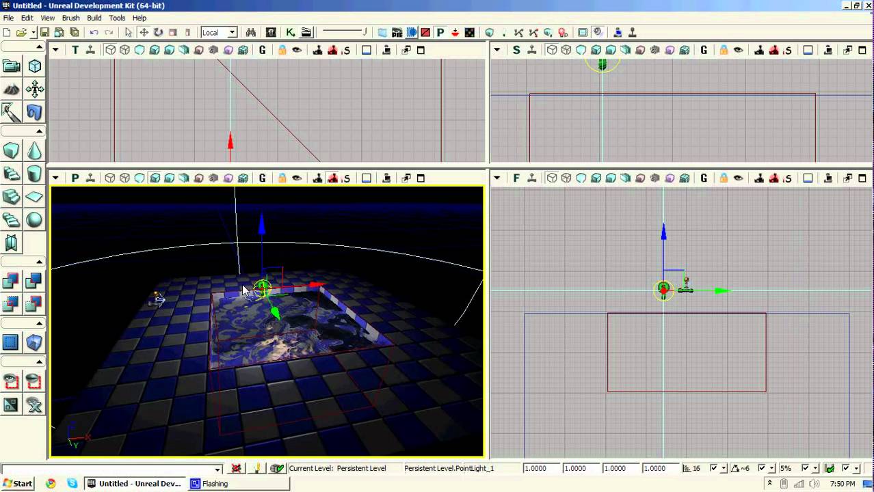Undo the last action

(x=94, y=32)
